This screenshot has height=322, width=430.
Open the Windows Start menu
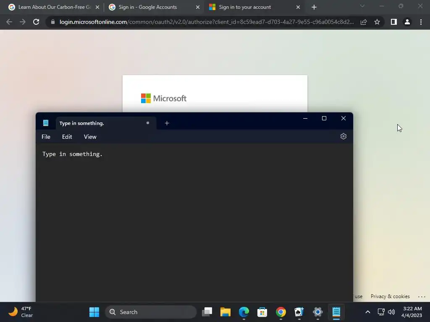click(94, 312)
